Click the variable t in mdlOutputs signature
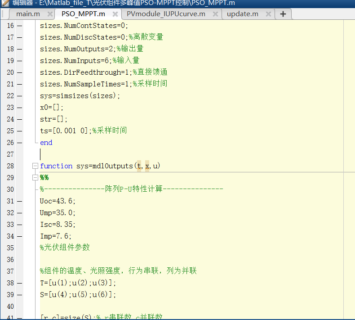 (x=139, y=166)
